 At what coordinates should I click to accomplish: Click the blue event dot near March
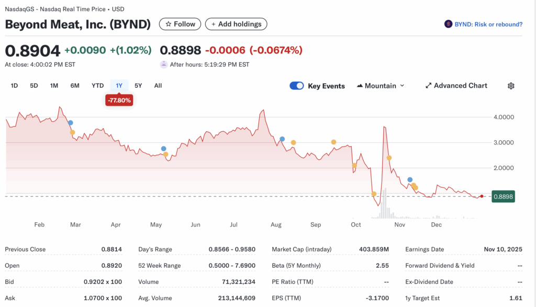click(71, 122)
